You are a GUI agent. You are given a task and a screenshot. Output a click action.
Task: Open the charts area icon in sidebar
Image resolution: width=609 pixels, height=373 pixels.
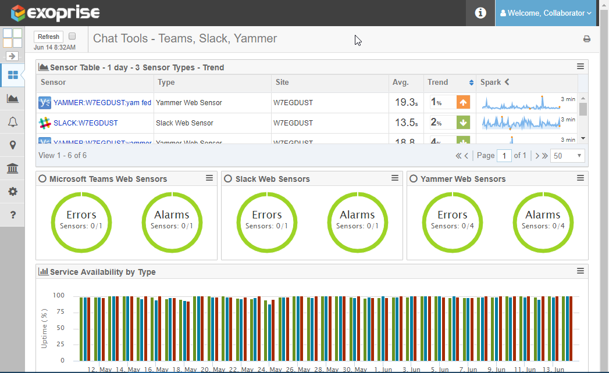[x=12, y=99]
